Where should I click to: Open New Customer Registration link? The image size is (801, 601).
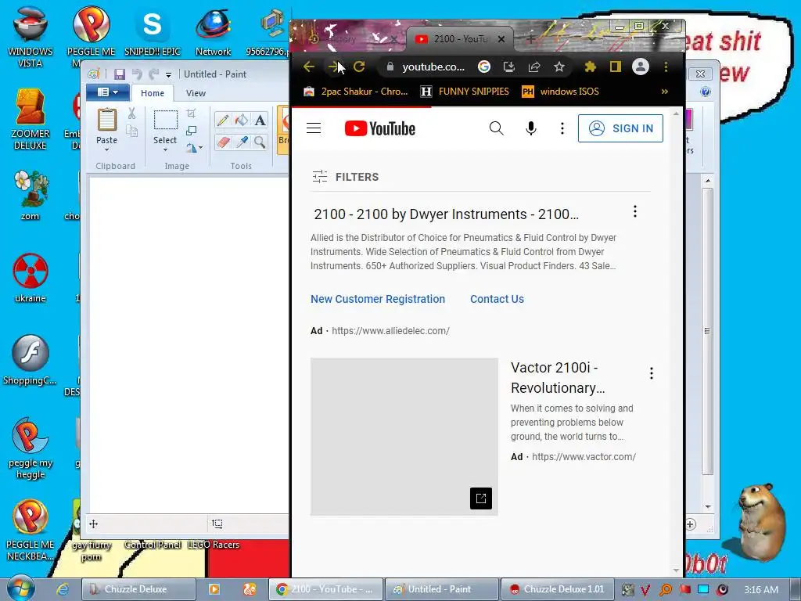(x=378, y=299)
